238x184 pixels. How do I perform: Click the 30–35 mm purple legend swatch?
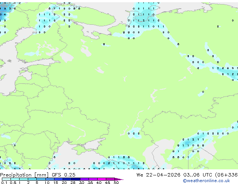(84, 179)
